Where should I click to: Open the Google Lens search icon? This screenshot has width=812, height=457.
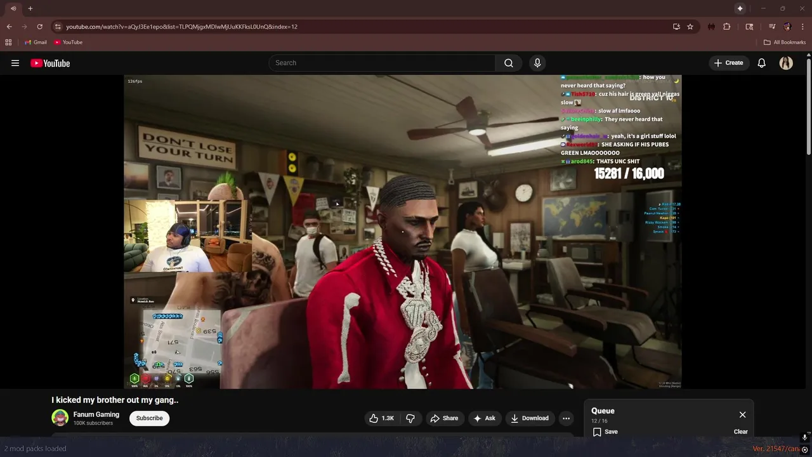point(749,27)
